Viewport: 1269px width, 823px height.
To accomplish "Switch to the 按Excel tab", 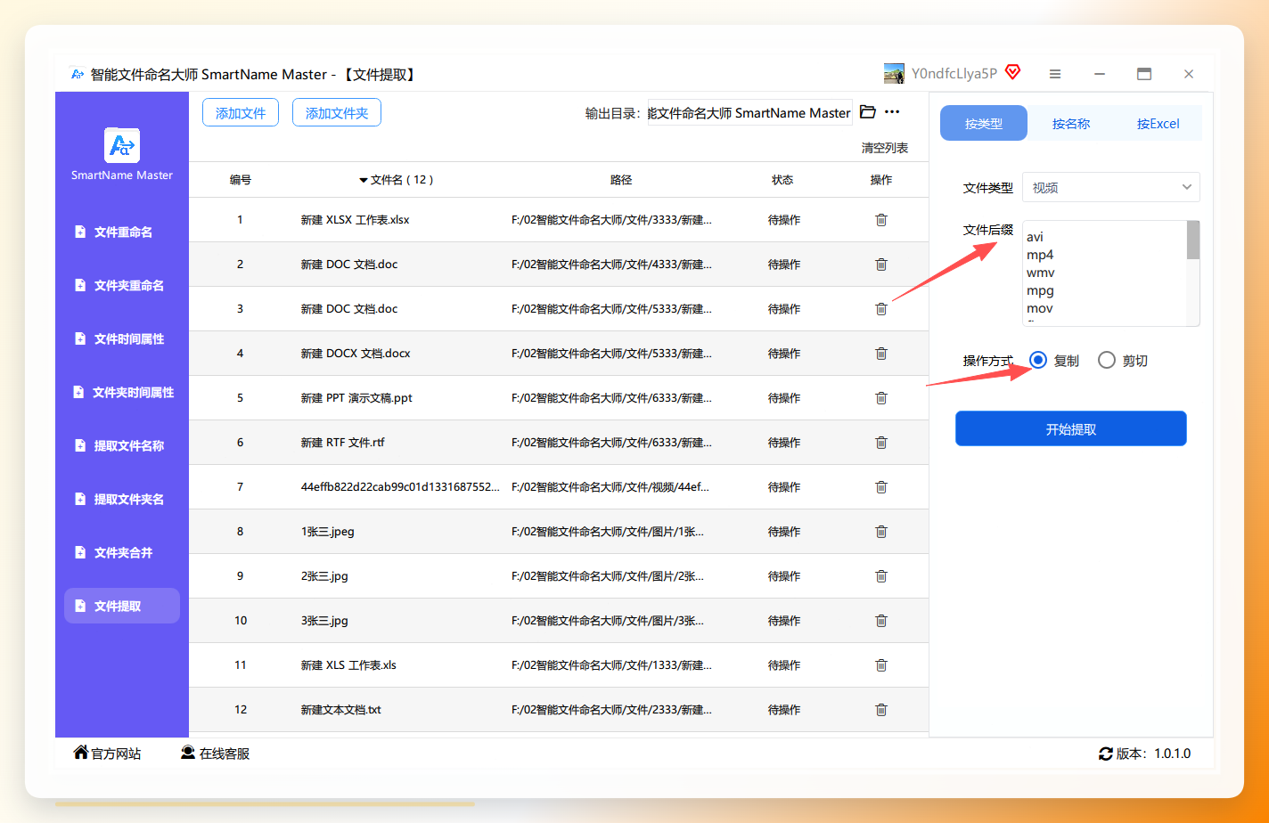I will tap(1158, 124).
